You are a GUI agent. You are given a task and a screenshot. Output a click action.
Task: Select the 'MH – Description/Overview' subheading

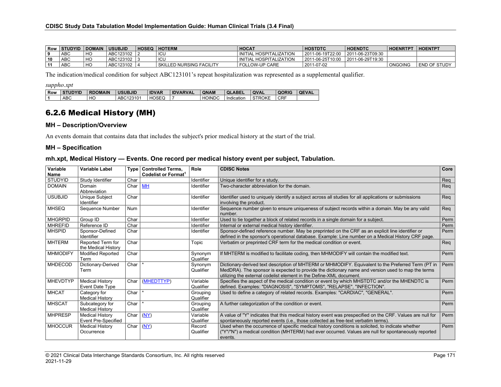tap(86, 125)
